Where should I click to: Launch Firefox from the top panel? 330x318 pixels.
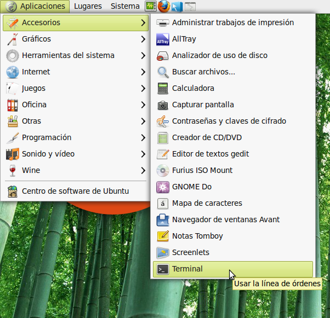pos(164,6)
